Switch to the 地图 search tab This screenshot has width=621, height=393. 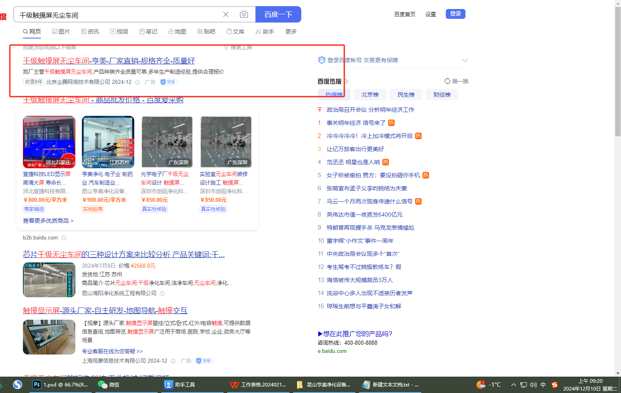coord(177,32)
